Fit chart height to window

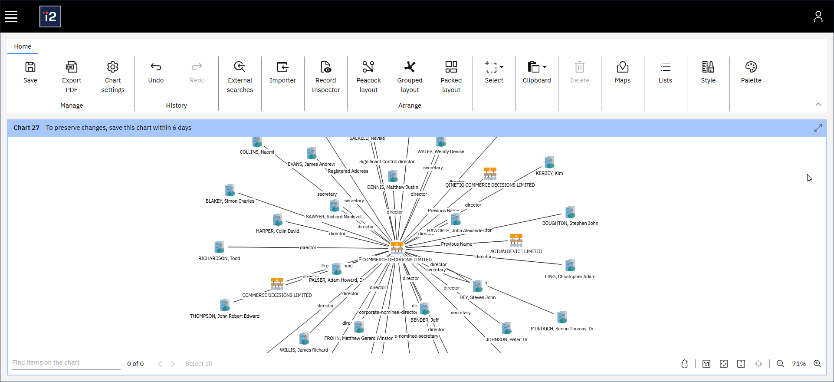click(741, 364)
